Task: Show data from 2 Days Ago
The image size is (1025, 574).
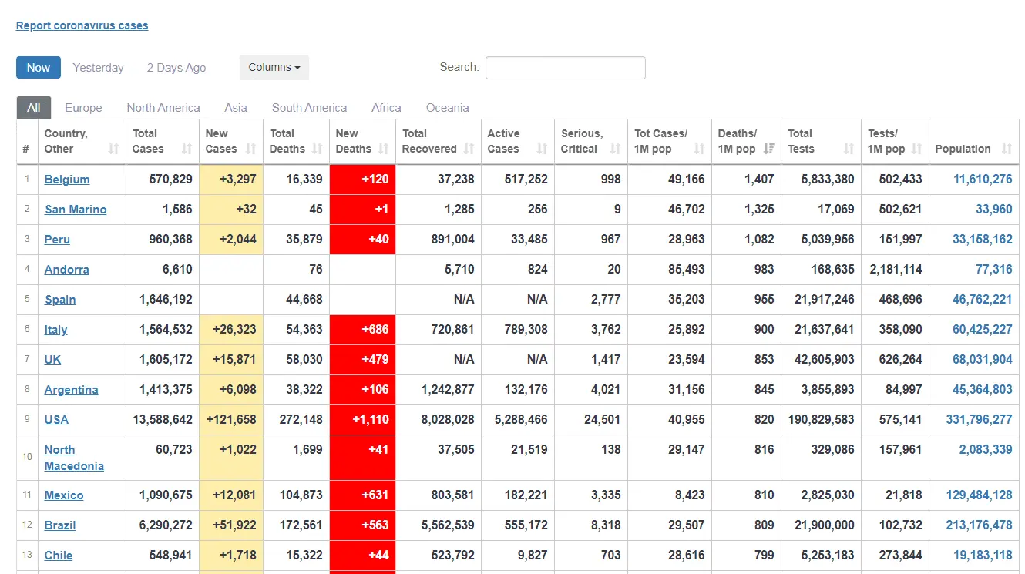Action: coord(176,68)
